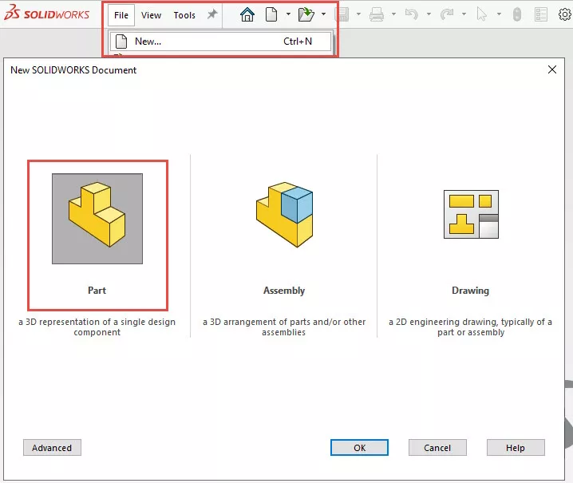The image size is (573, 483).
Task: Expand the Redo dropdown arrow
Action: pos(464,14)
